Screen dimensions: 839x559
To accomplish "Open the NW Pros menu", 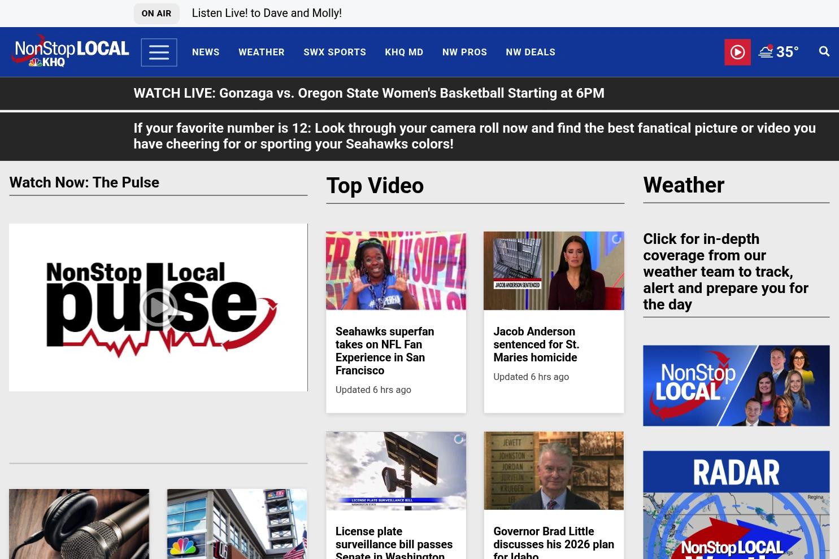I will click(x=464, y=52).
